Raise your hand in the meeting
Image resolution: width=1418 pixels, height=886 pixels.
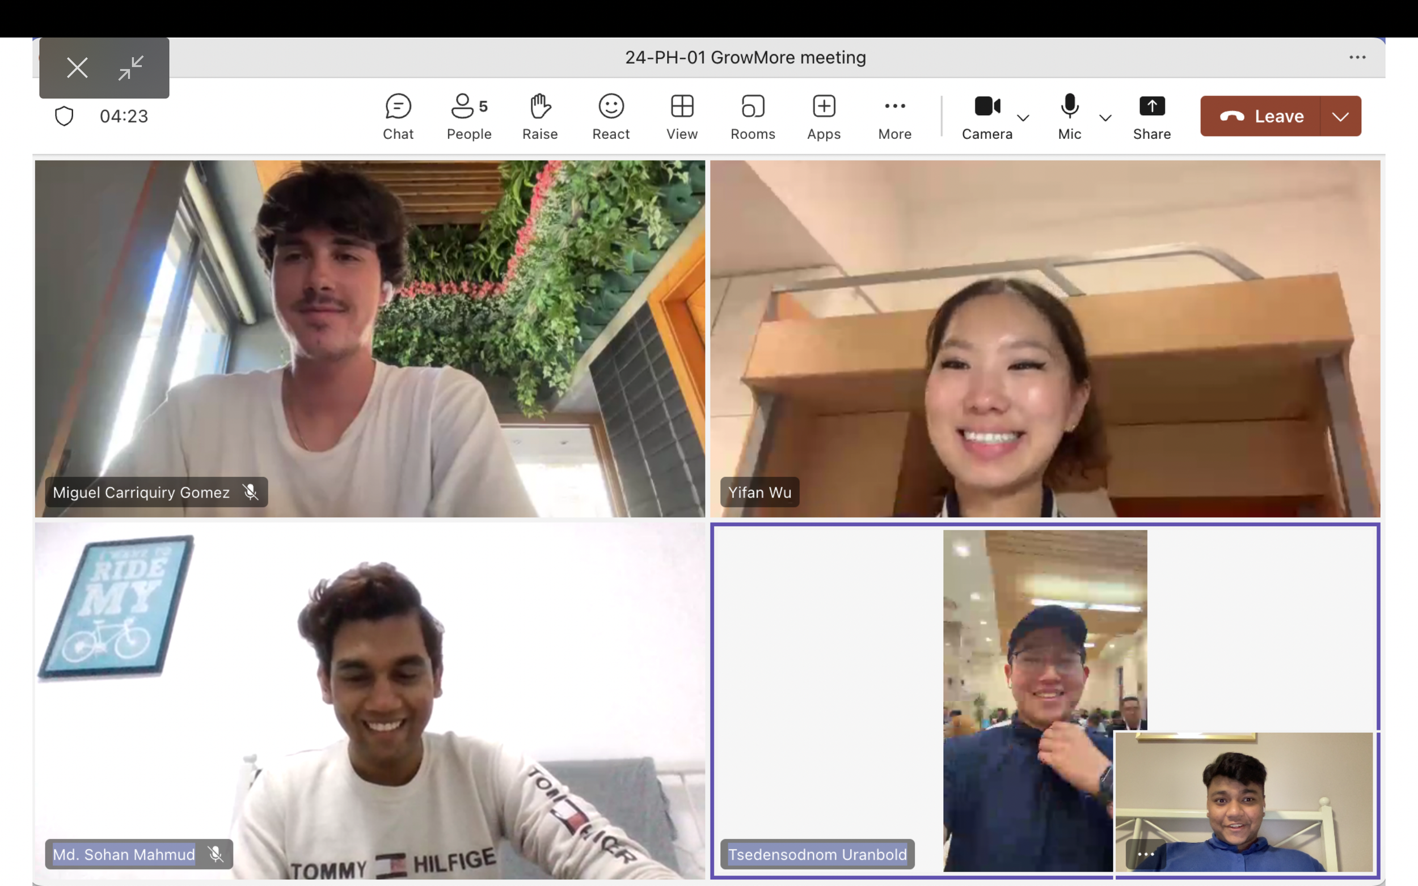click(x=540, y=117)
